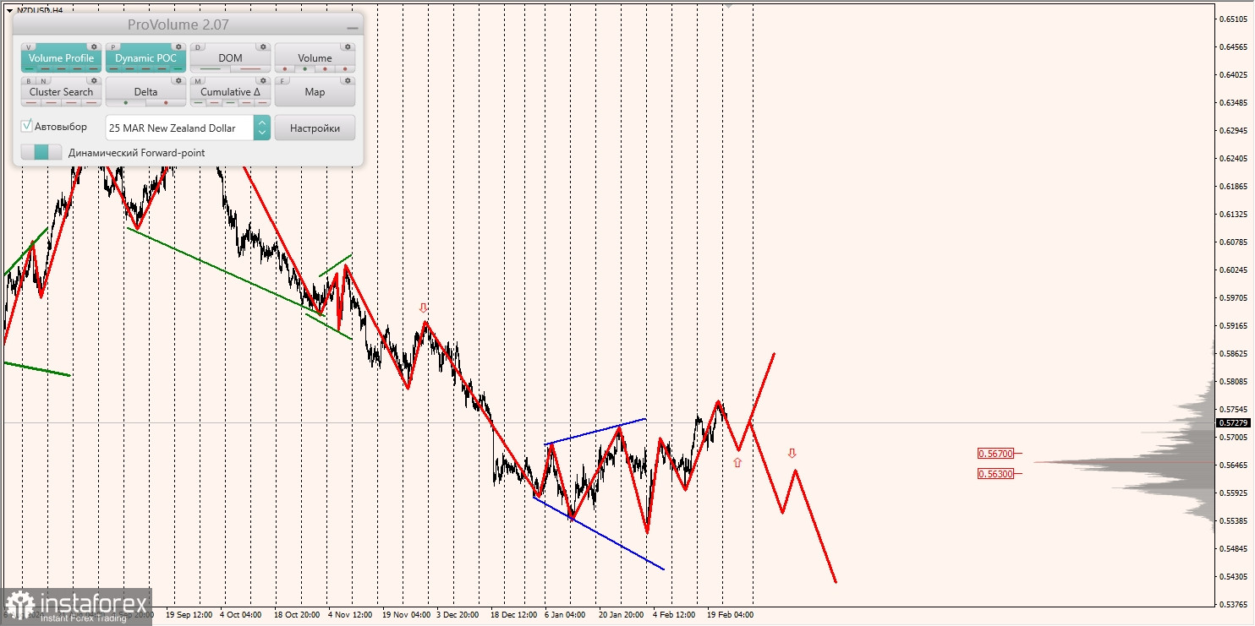Click the 0.56700 price level label
This screenshot has width=1255, height=626.
pyautogui.click(x=995, y=453)
